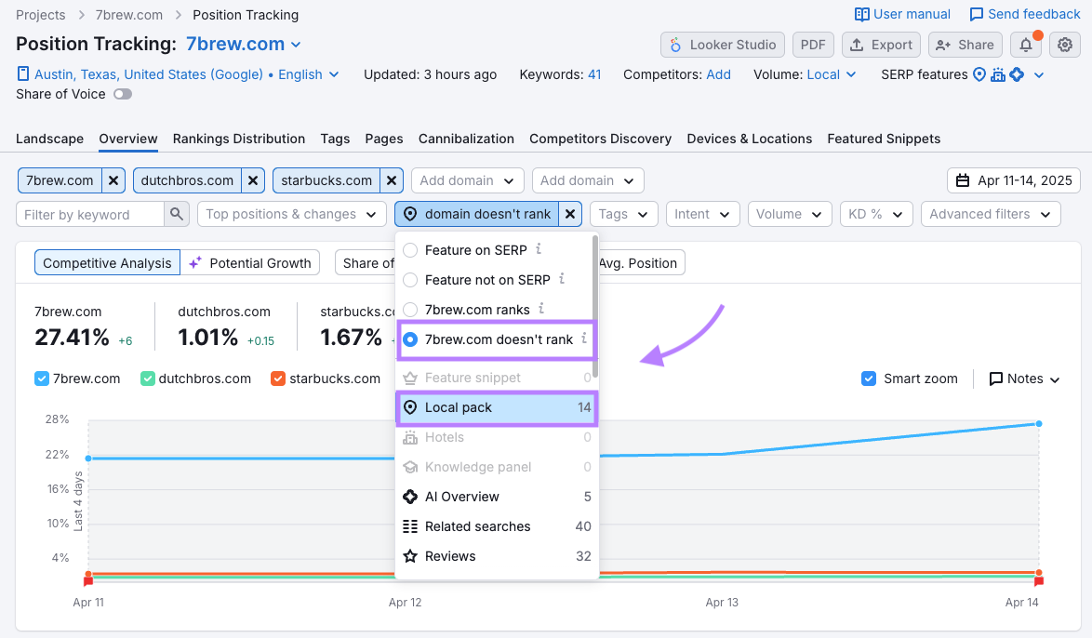Open settings with the gear icon

pyautogui.click(x=1065, y=45)
